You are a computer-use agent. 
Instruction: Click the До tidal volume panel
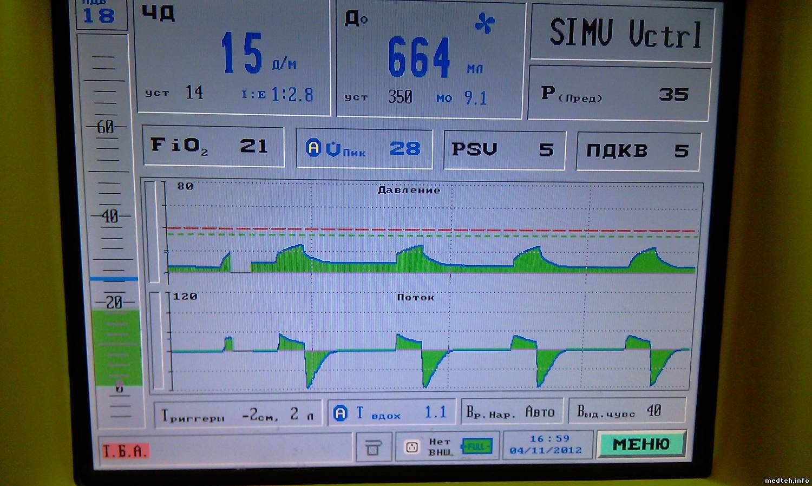point(429,60)
